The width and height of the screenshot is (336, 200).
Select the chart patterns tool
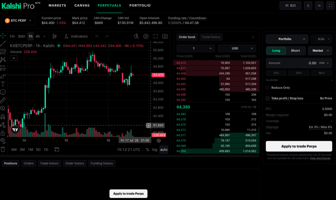pyautogui.click(x=3, y=59)
